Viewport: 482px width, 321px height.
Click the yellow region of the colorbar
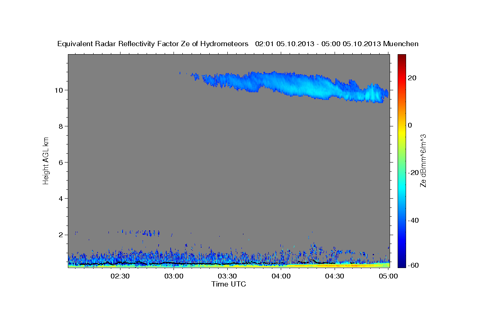(402, 132)
